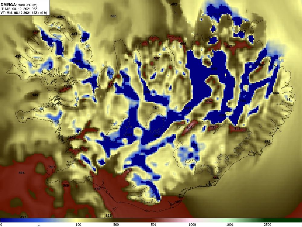Click the 531 label in the Westfjords
Screen dimensions: 302x227
(x=35, y=32)
